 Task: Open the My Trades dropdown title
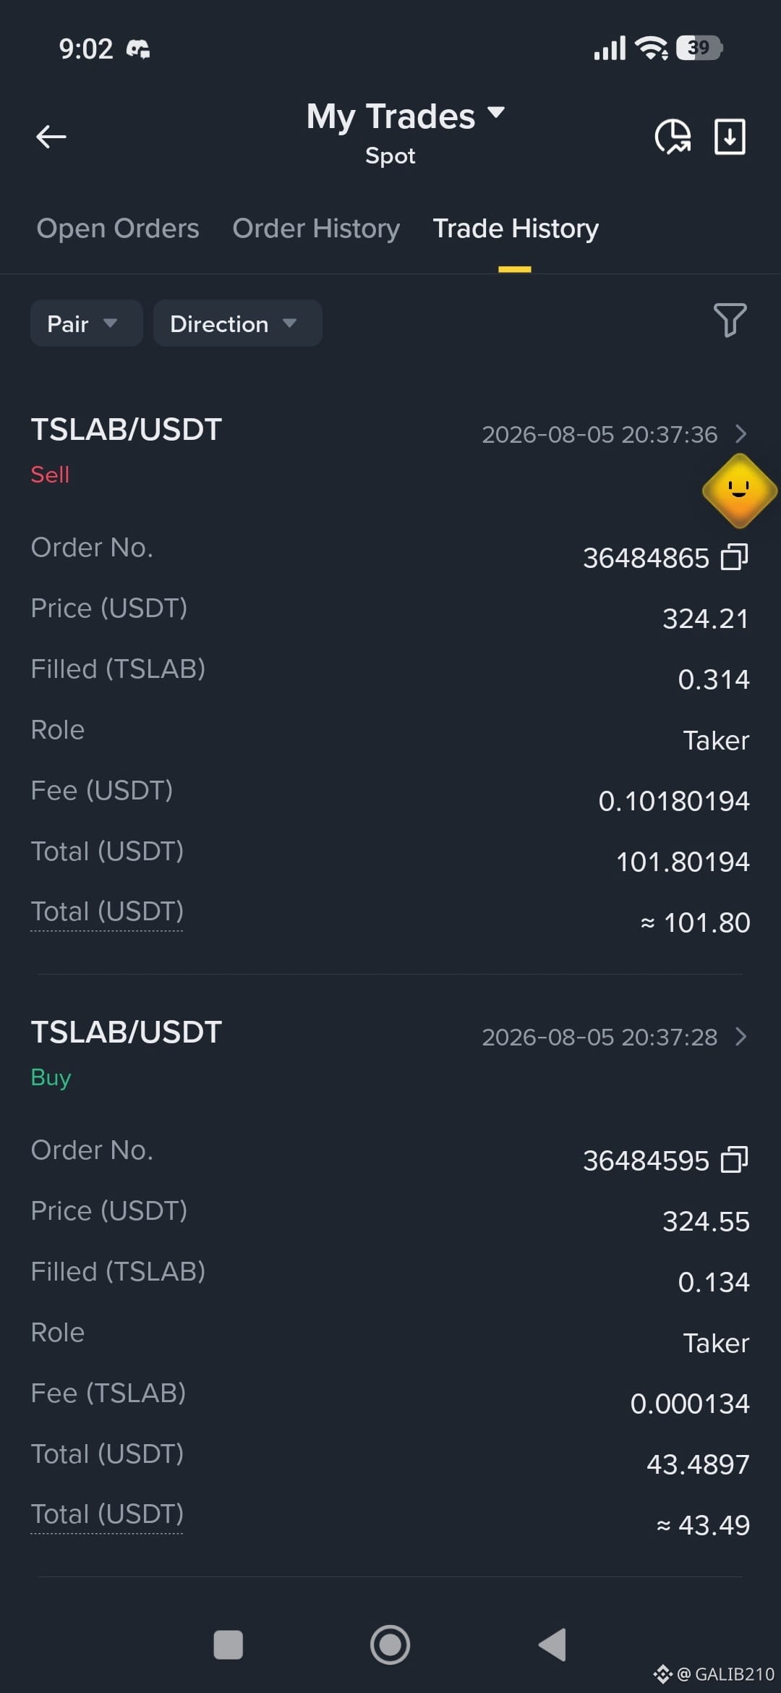click(405, 116)
